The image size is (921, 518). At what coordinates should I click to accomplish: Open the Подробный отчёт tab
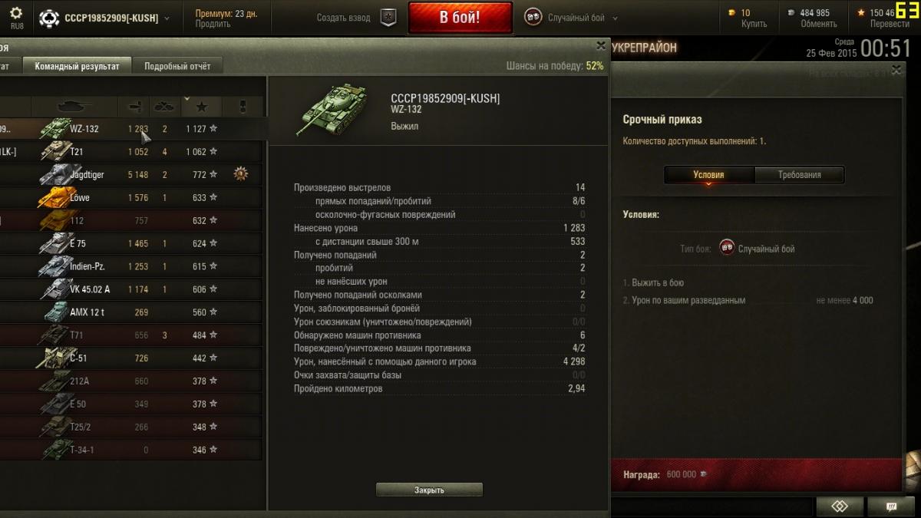(x=177, y=66)
